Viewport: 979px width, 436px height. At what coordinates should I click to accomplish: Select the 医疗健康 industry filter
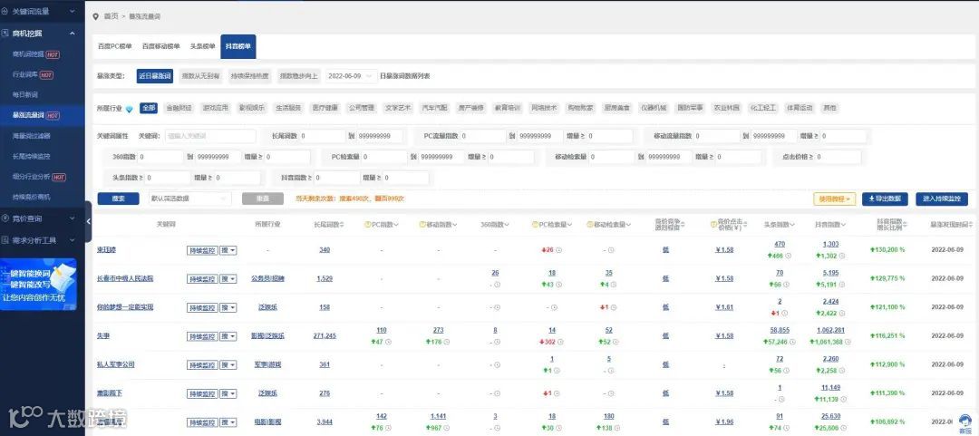click(x=326, y=108)
